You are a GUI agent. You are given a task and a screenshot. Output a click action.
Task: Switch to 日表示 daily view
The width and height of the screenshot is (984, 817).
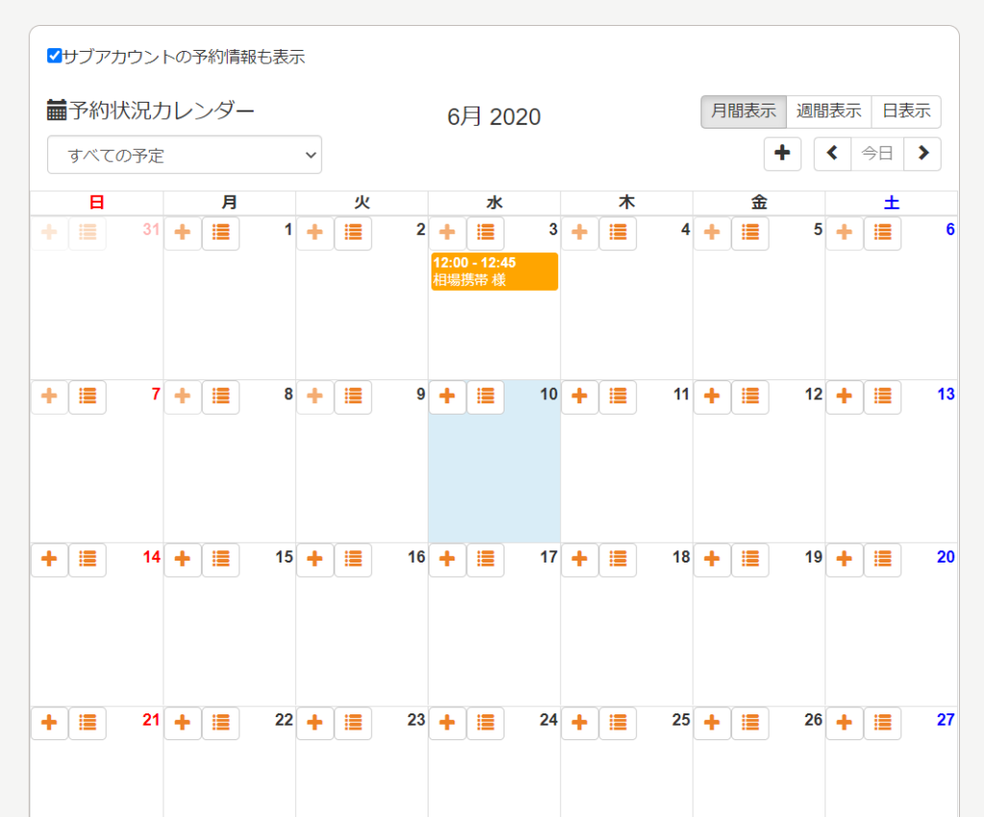[906, 111]
